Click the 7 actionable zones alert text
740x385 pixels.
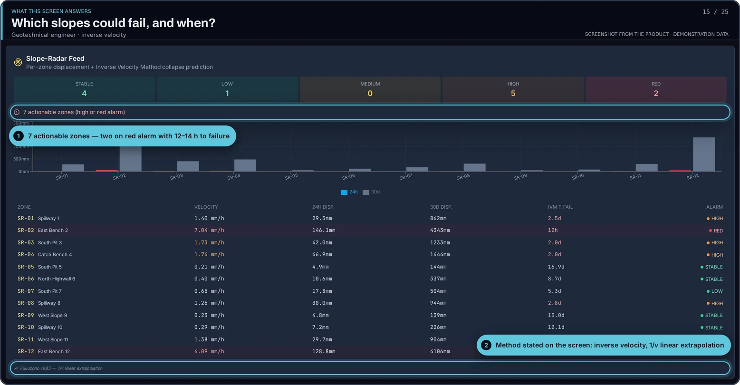[74, 112]
